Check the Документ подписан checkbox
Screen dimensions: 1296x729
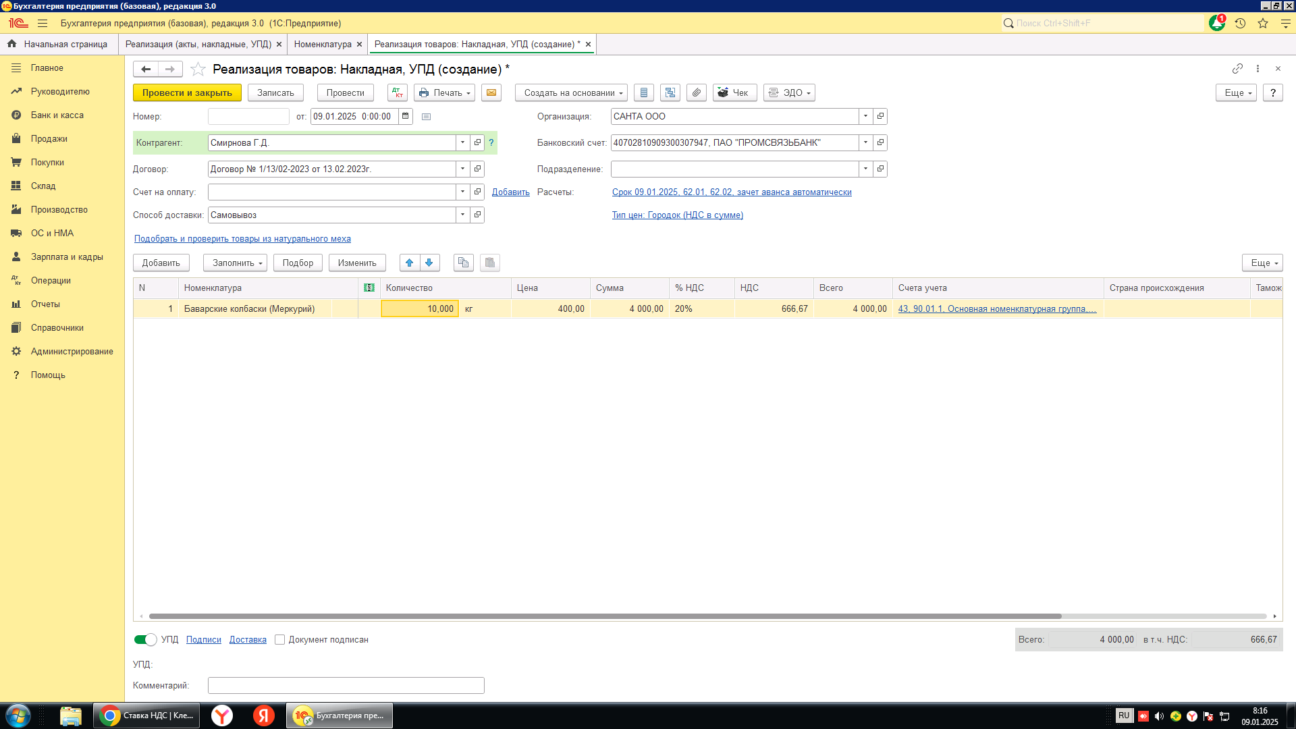(279, 639)
